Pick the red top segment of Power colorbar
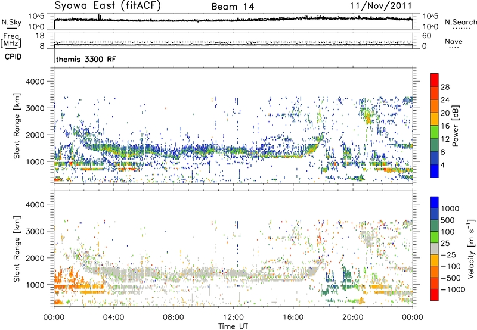The image size is (477, 330). (435, 80)
